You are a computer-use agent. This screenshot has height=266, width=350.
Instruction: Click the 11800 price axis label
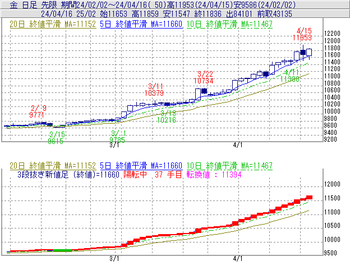(332, 48)
